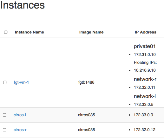Go to the cirros-r instance page

coord(20,130)
